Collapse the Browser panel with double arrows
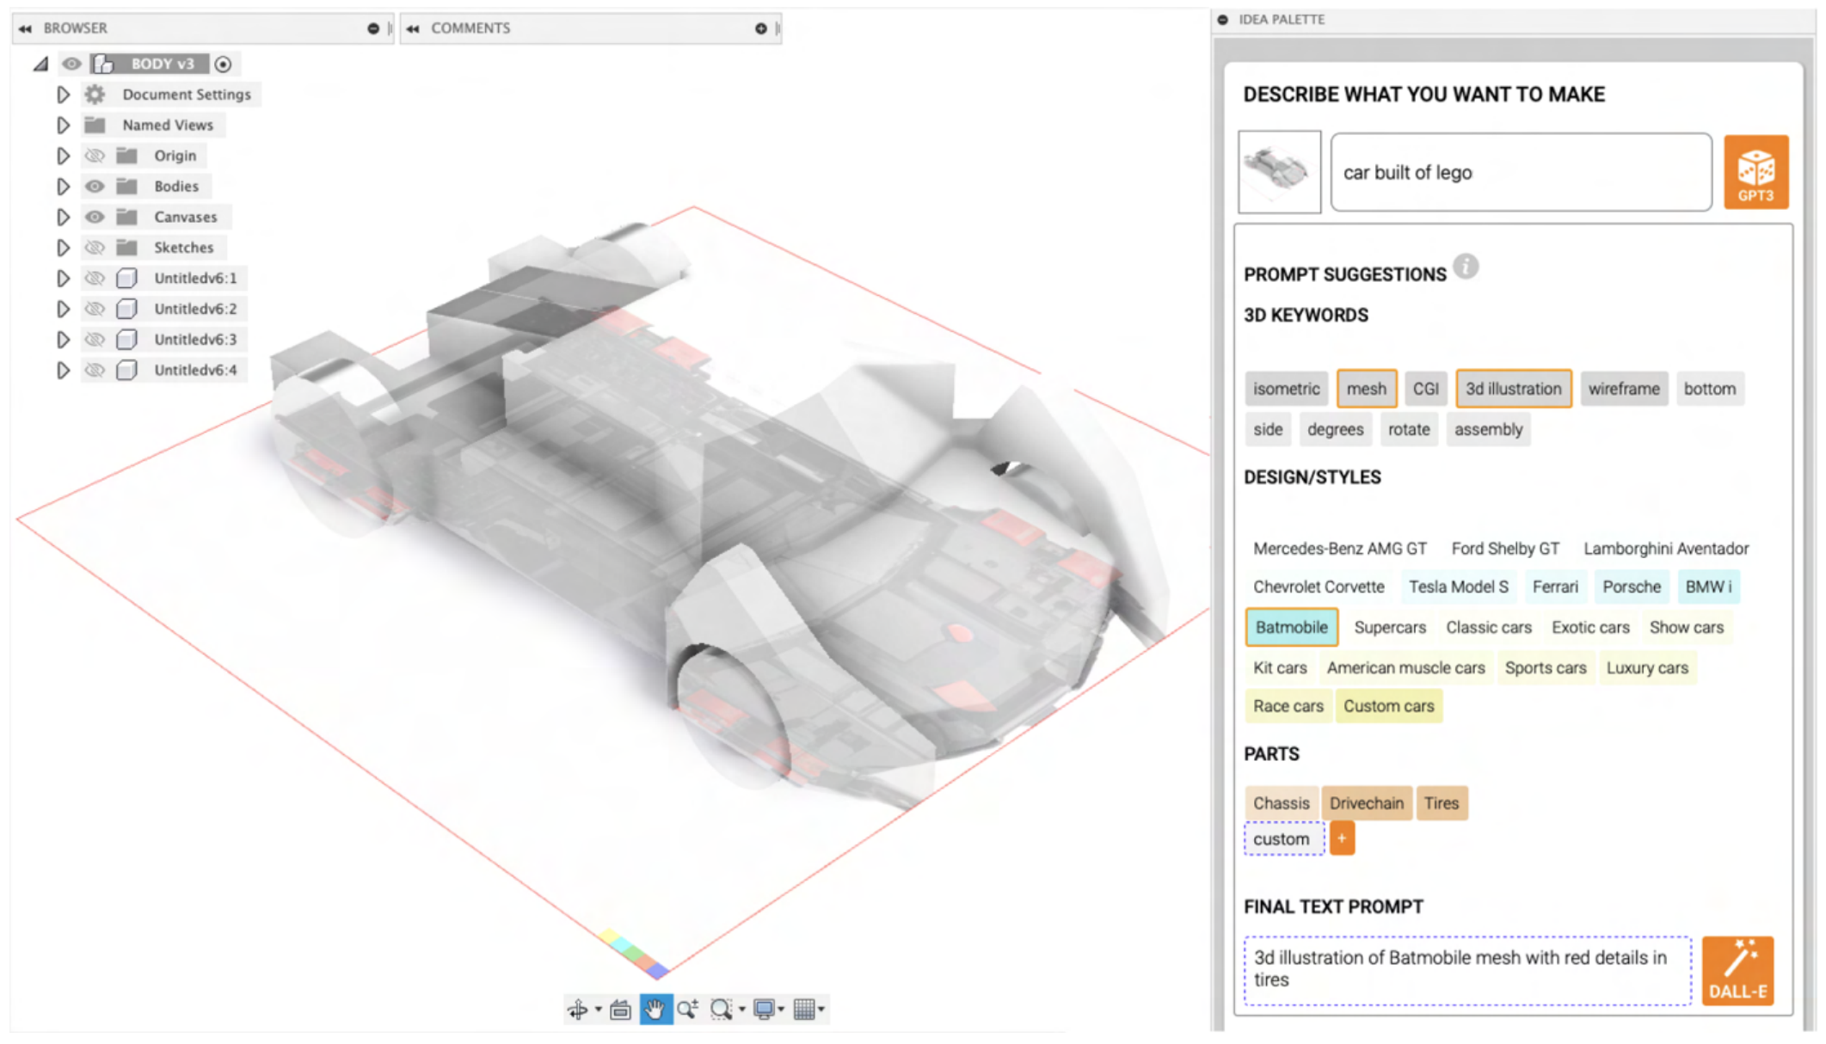The width and height of the screenshot is (1826, 1044). (25, 28)
